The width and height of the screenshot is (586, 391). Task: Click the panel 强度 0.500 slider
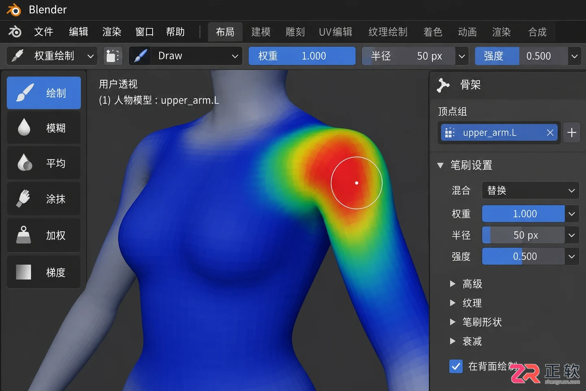tap(523, 256)
